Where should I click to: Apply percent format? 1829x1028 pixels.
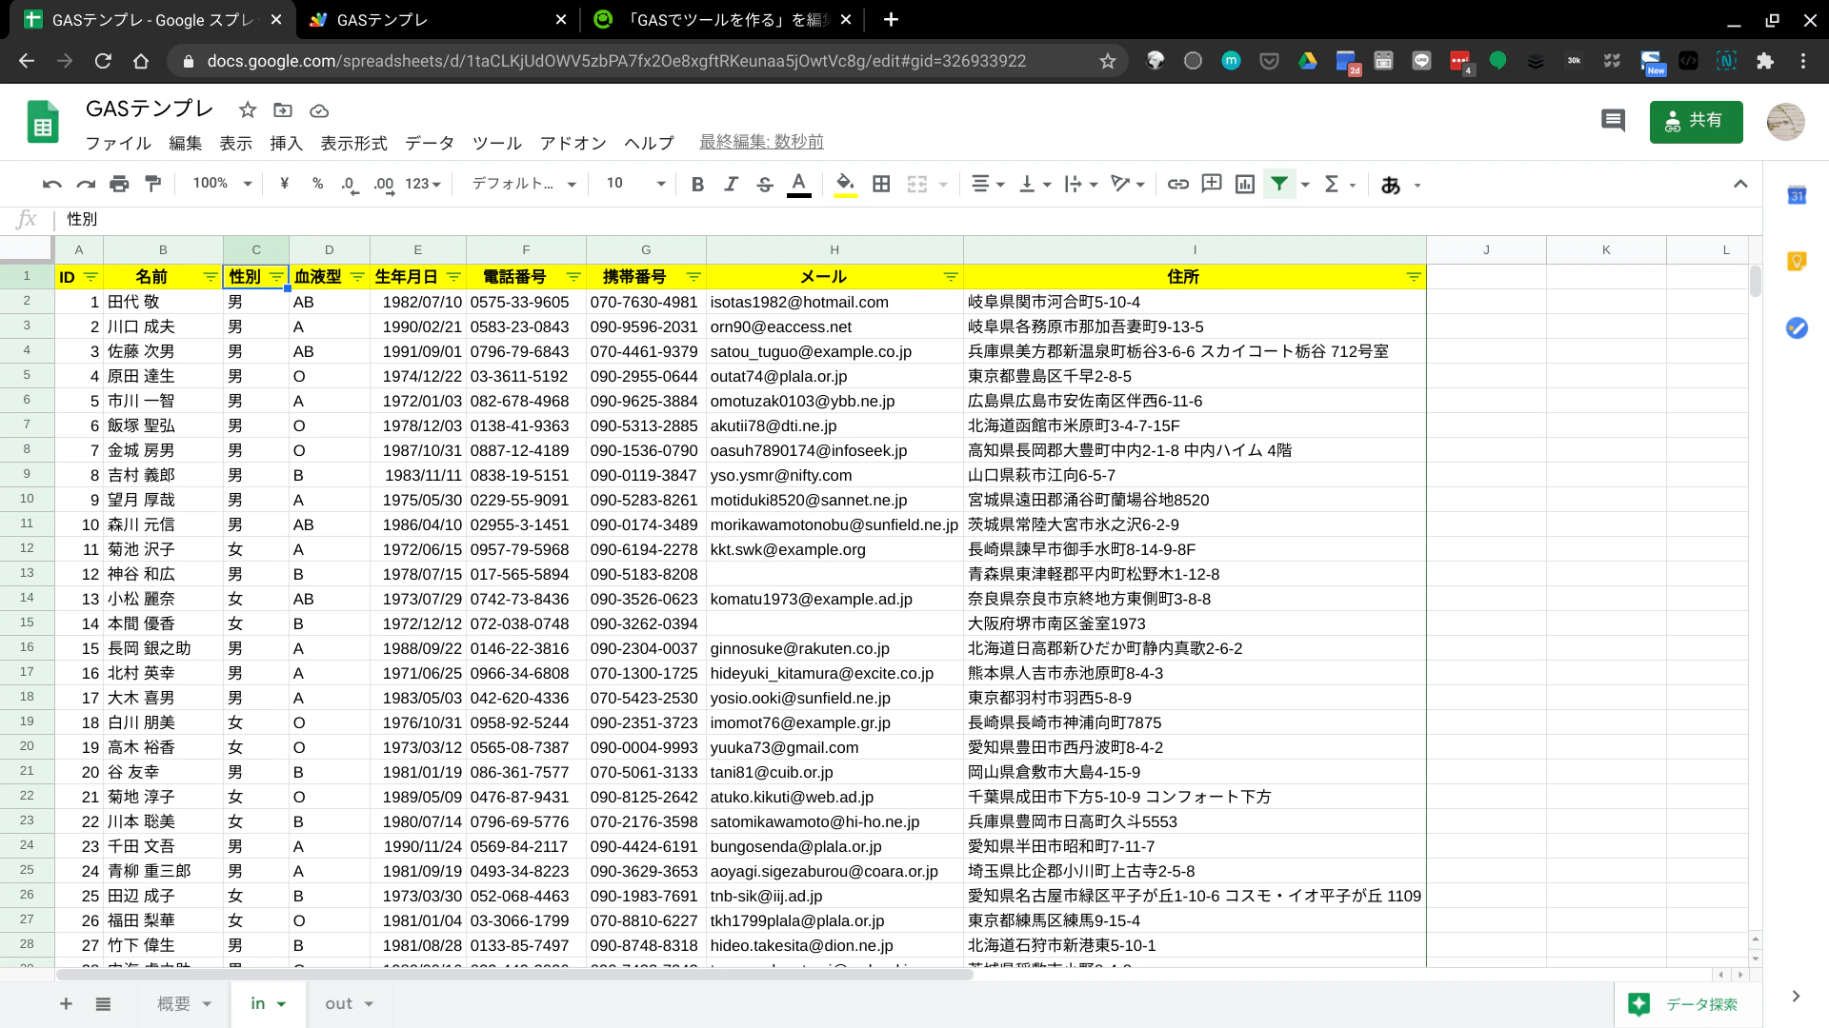pyautogui.click(x=317, y=184)
